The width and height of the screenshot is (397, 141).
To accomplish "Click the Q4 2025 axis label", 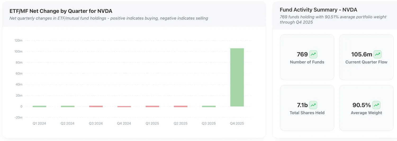I will point(237,123).
